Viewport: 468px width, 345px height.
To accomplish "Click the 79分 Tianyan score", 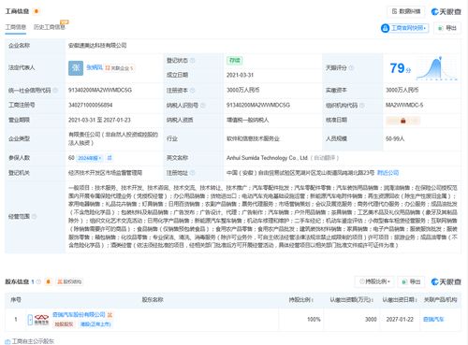I will [x=401, y=68].
